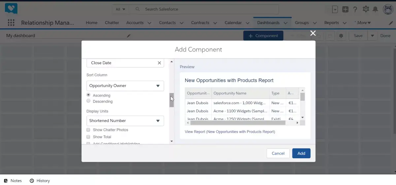Open the History utility item
The height and width of the screenshot is (185, 396).
[40, 181]
